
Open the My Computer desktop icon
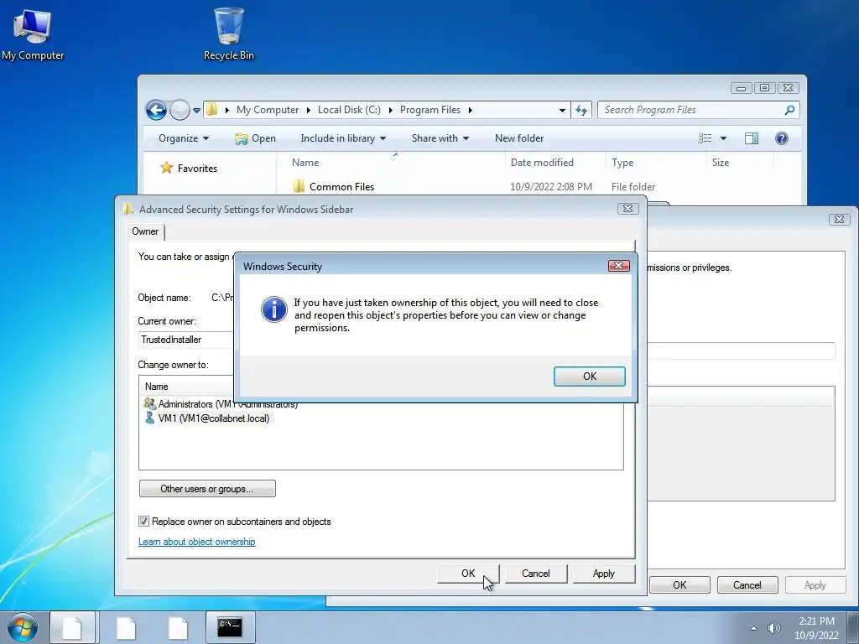pyautogui.click(x=33, y=34)
